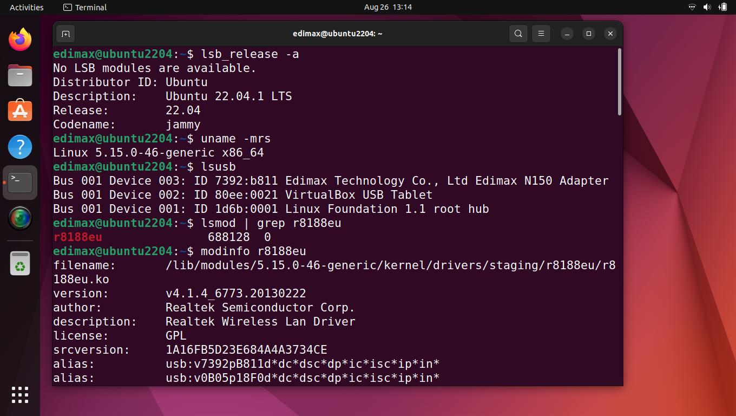Click 'Realtek Semiconductor Corp.' author text
Screen dimensions: 736x416
tap(260, 308)
